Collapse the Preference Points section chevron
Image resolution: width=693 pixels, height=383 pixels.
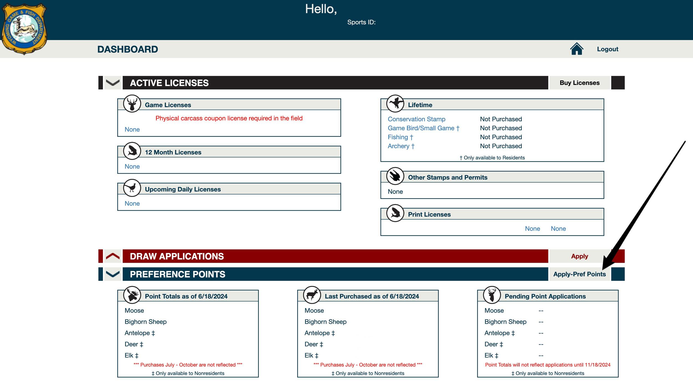click(x=113, y=274)
